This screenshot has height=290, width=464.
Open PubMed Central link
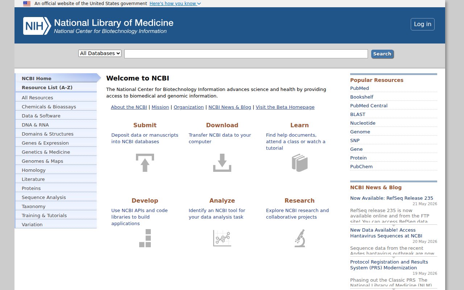369,106
